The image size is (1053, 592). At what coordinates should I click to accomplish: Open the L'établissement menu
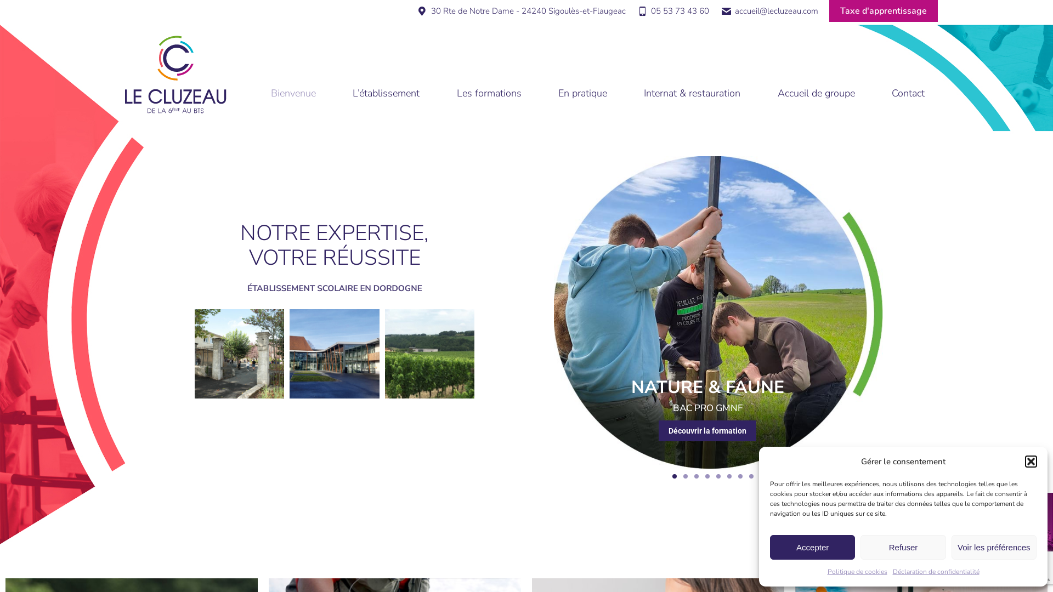[x=386, y=93]
